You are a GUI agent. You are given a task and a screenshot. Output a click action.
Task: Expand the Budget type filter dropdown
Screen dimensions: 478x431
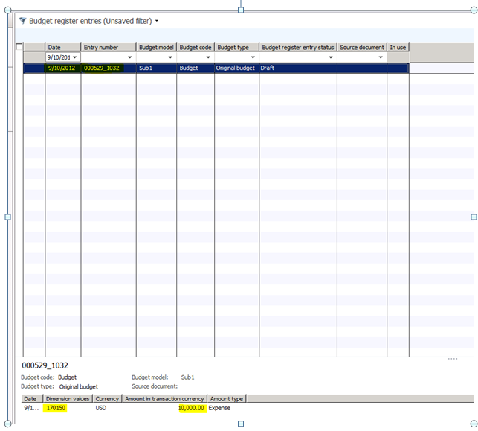253,57
